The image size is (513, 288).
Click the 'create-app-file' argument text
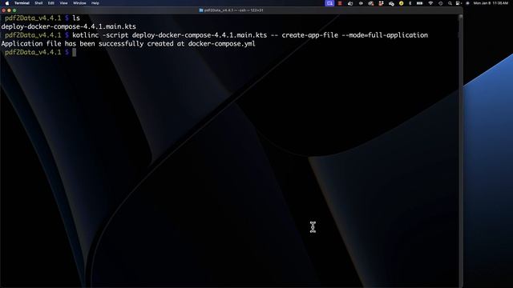[x=310, y=35]
